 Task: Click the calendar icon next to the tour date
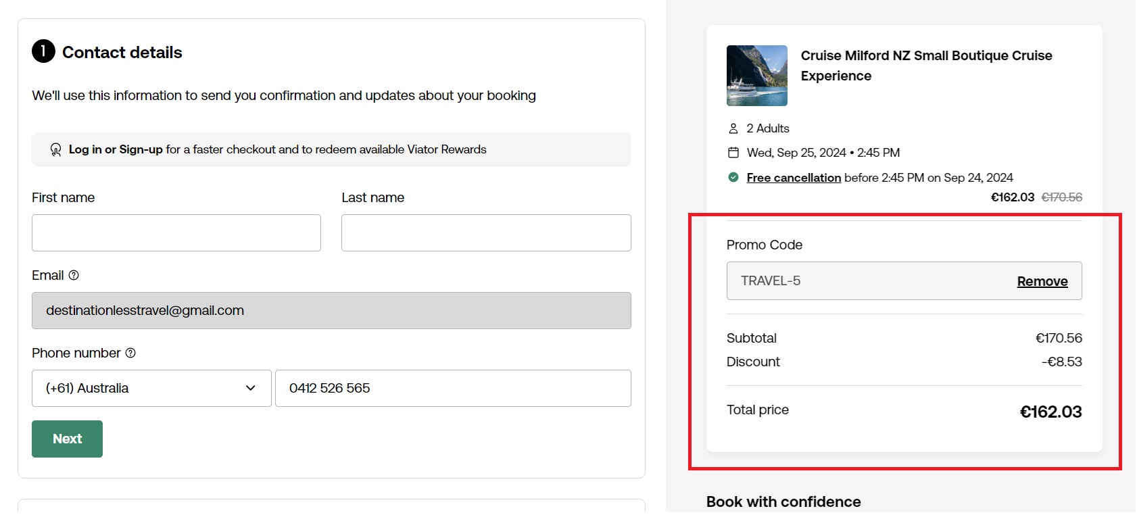(x=734, y=152)
